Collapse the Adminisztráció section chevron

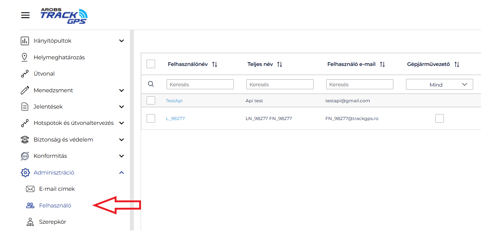click(121, 173)
